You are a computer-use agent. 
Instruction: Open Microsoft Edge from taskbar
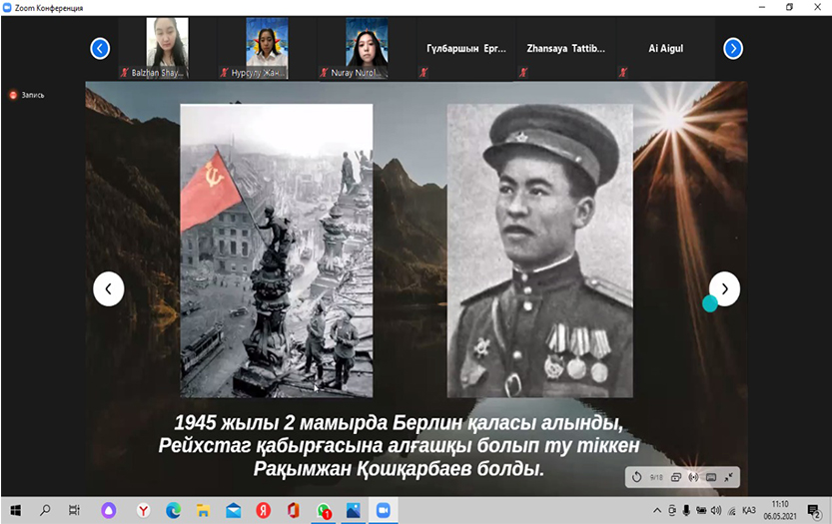173,510
